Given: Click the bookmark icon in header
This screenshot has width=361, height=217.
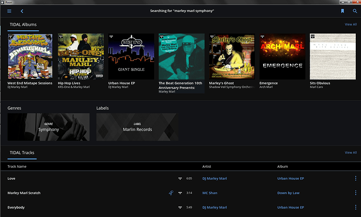Looking at the screenshot, I should (x=342, y=11).
